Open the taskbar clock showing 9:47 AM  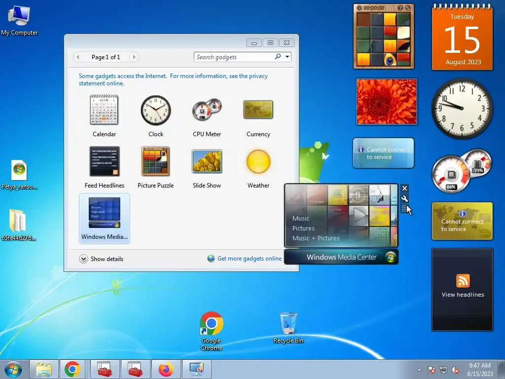click(x=480, y=369)
